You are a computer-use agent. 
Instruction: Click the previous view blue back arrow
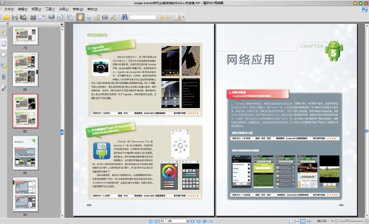click(205, 221)
